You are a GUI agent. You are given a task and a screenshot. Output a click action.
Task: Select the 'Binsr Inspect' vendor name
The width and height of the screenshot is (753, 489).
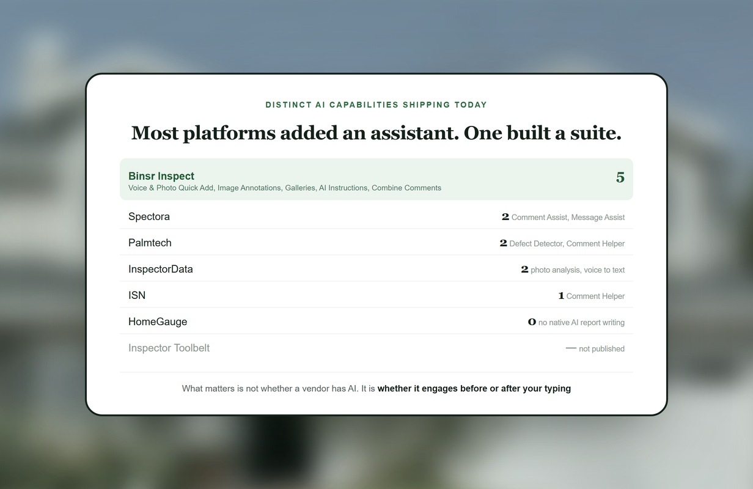coord(161,176)
